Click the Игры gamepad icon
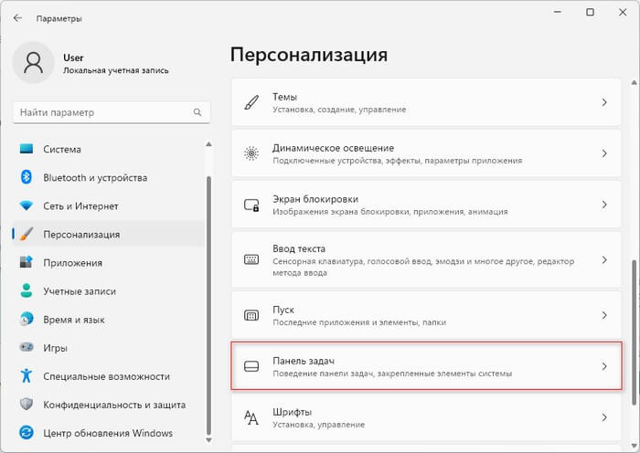640x453 pixels. pyautogui.click(x=27, y=347)
